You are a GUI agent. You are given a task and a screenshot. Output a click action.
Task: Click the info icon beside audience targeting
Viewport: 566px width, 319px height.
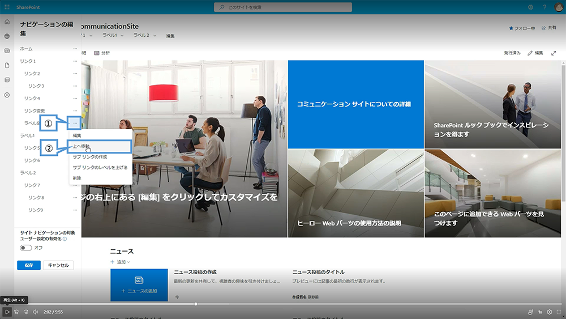click(65, 239)
